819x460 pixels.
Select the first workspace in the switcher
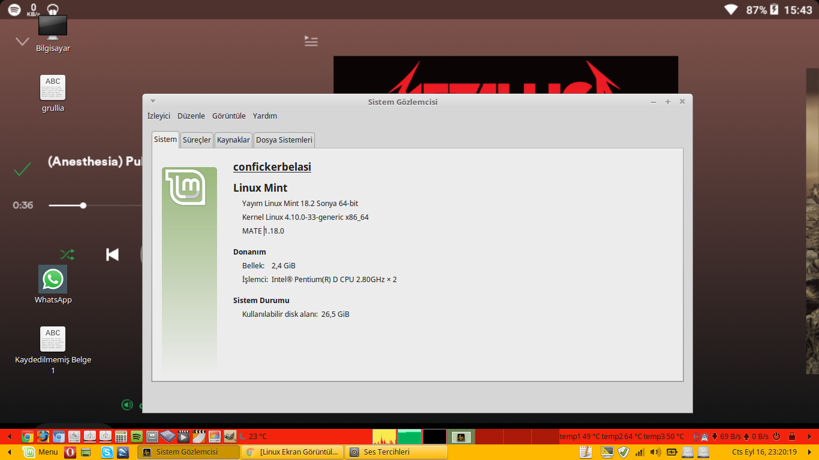461,437
